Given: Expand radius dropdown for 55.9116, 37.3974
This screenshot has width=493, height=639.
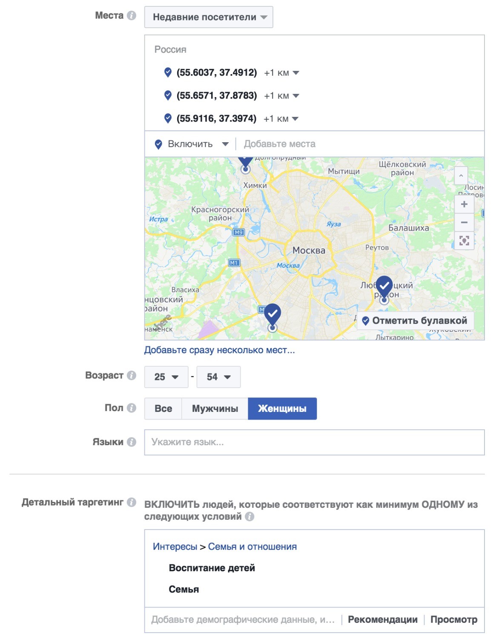Looking at the screenshot, I should coord(295,119).
